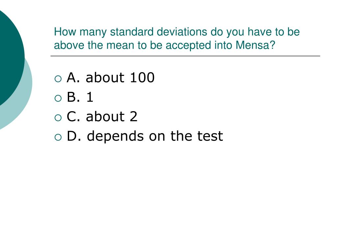Choose answer text 'C. about 2'
Image resolution: width=337 pixels, height=252 pixels.
pyautogui.click(x=102, y=116)
